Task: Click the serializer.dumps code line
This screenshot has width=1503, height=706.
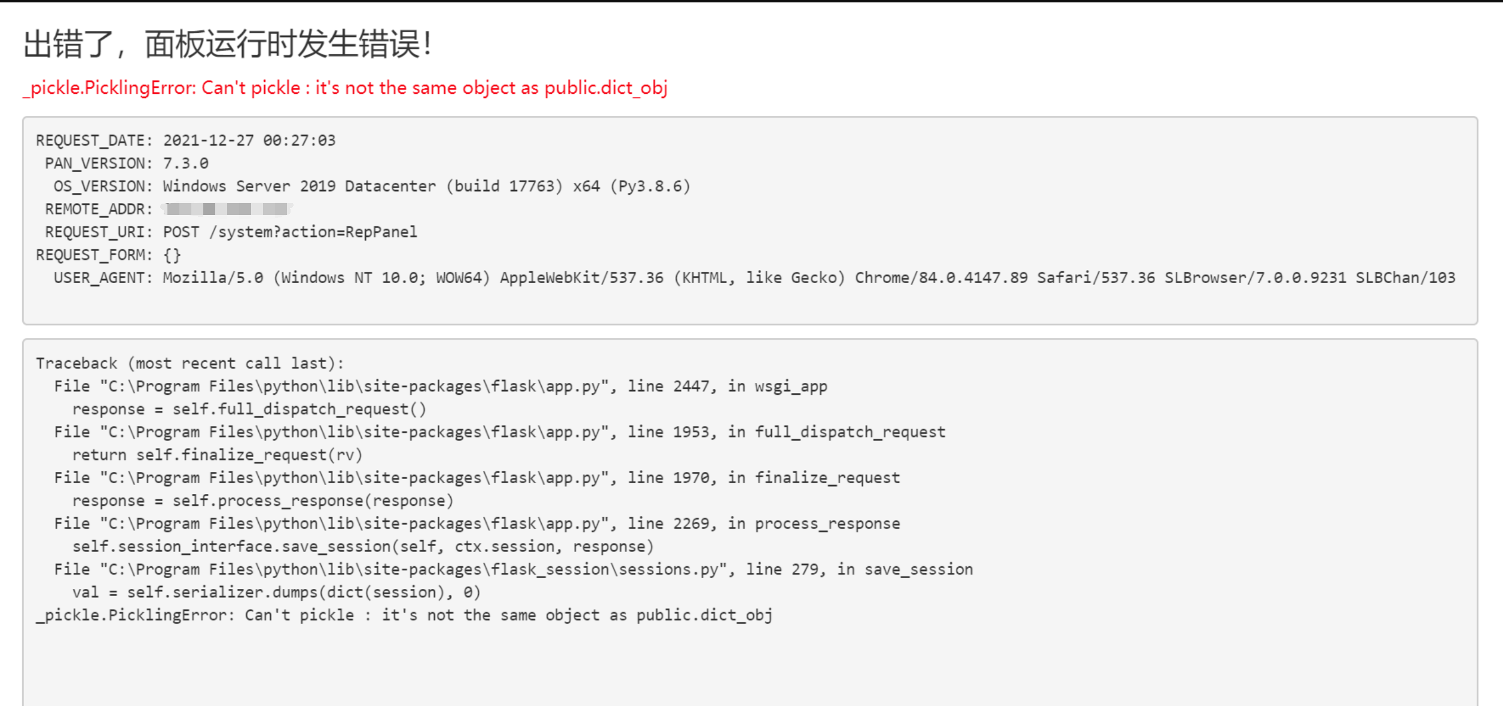Action: (x=277, y=593)
